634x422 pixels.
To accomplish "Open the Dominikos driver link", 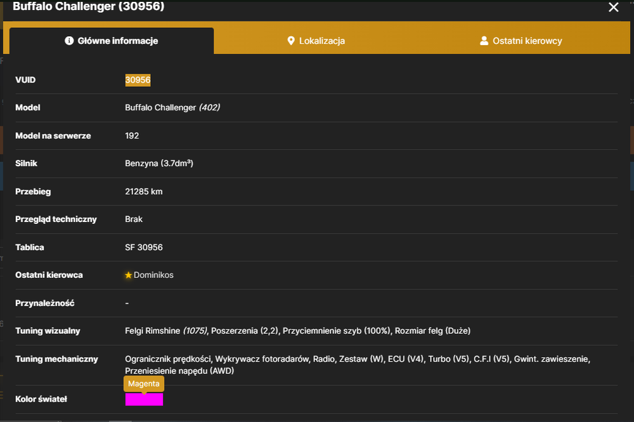I will tap(153, 275).
